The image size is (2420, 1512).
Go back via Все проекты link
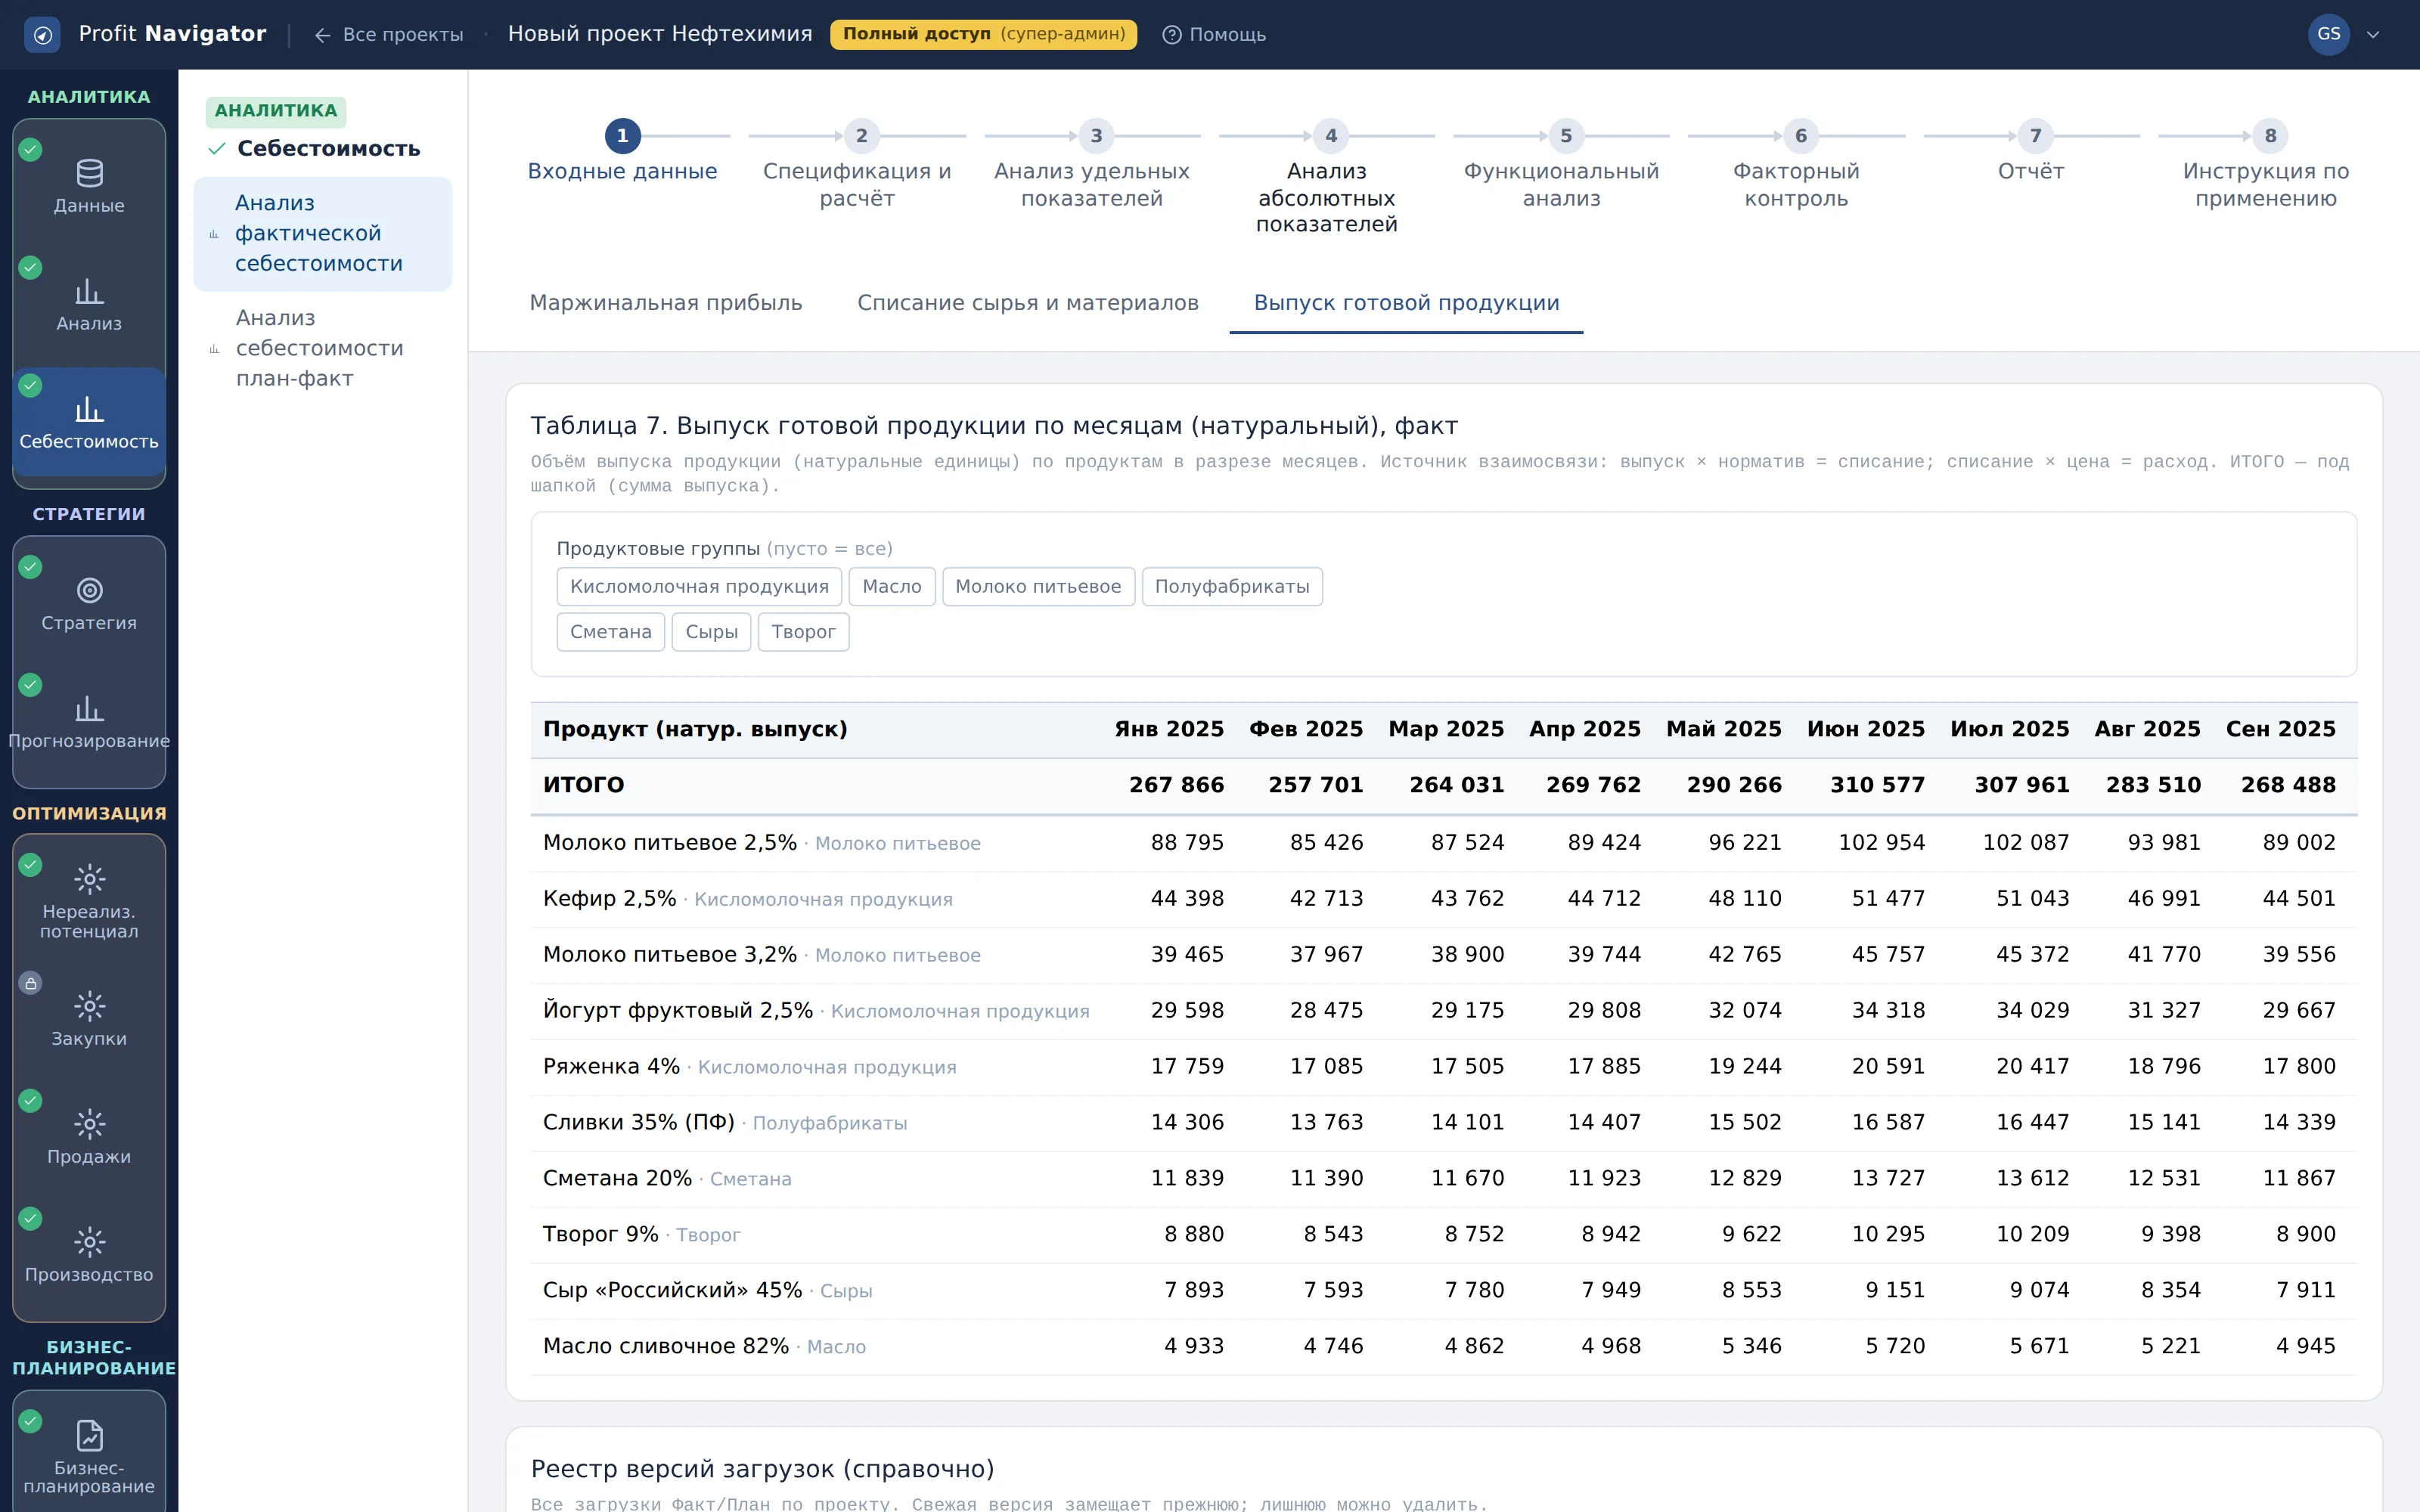click(389, 35)
